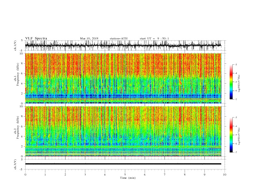The image size is (253, 196).
Task: Click the "-7" tick on ch.2 colorbar
Action: click(x=236, y=152)
